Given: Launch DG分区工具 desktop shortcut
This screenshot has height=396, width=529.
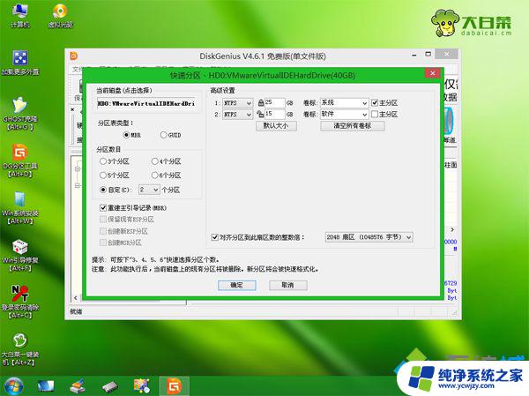Looking at the screenshot, I should (x=20, y=161).
